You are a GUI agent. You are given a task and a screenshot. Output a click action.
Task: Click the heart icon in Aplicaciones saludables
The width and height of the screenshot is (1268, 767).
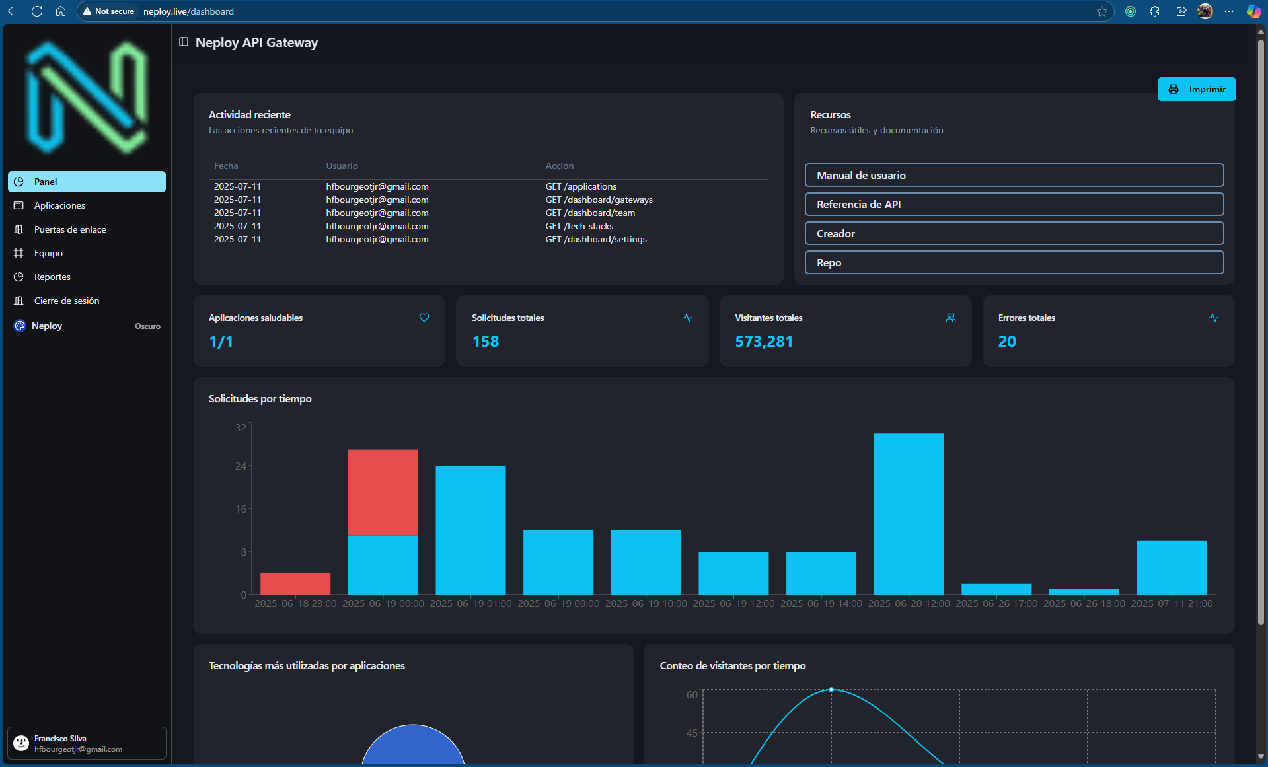coord(424,318)
